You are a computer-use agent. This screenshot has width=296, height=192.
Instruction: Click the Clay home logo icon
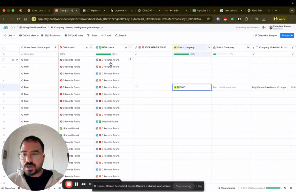point(5,27)
